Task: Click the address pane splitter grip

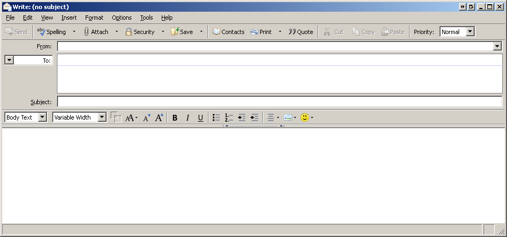Action: tap(253, 125)
